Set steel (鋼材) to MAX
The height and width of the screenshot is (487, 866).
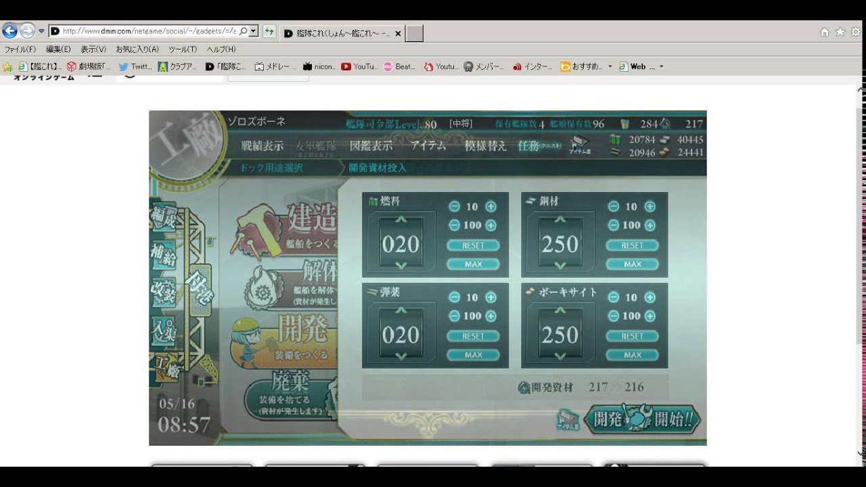coord(632,264)
